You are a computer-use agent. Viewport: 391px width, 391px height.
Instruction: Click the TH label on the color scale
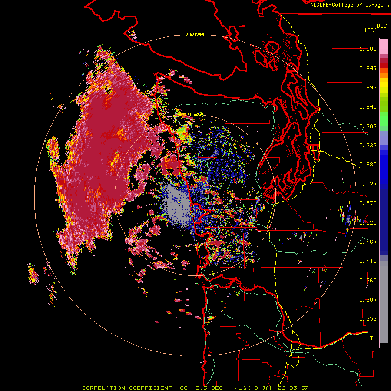coord(373,338)
